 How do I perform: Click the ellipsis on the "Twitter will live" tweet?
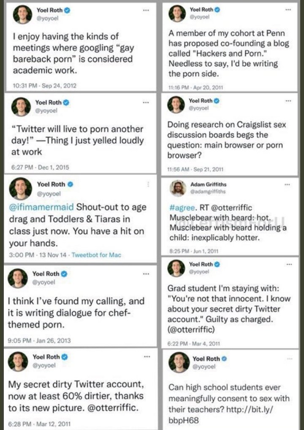(x=146, y=102)
